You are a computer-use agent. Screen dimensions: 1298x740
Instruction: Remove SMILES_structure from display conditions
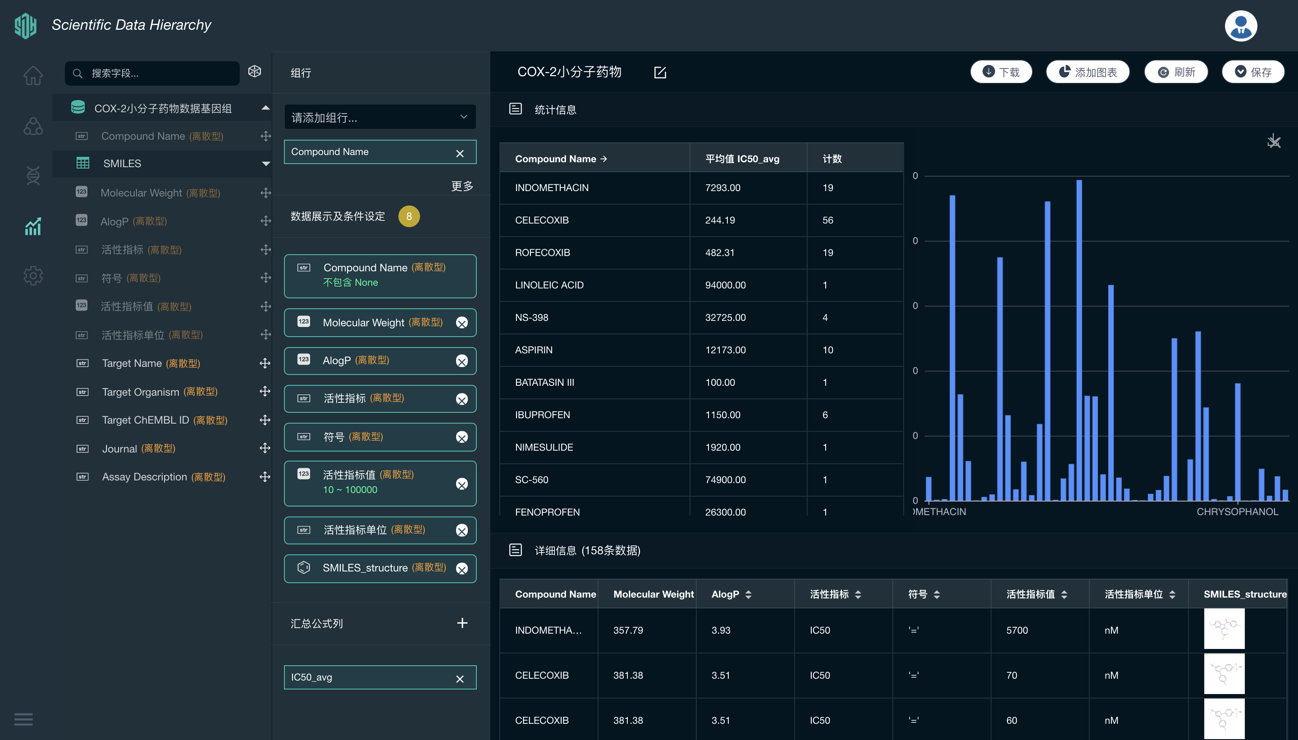point(462,569)
